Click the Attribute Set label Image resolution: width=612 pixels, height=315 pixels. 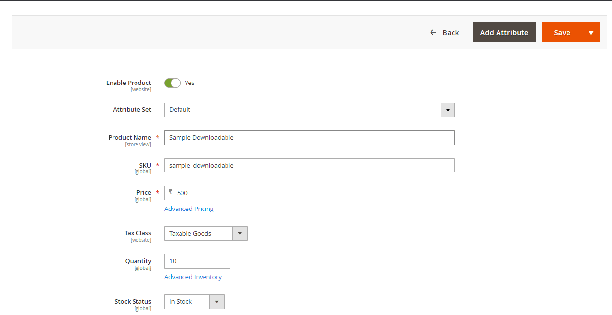tap(132, 109)
